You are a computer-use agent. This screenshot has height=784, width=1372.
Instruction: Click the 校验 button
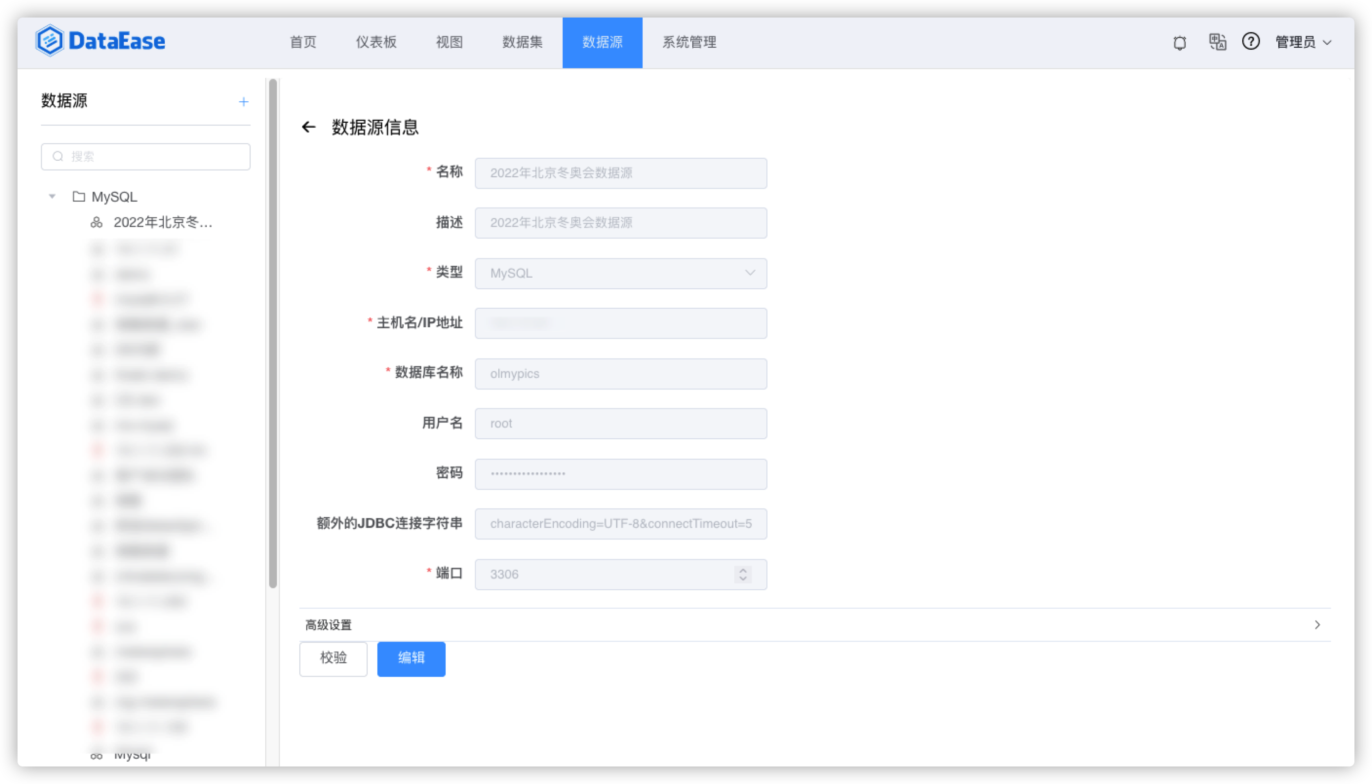tap(333, 658)
